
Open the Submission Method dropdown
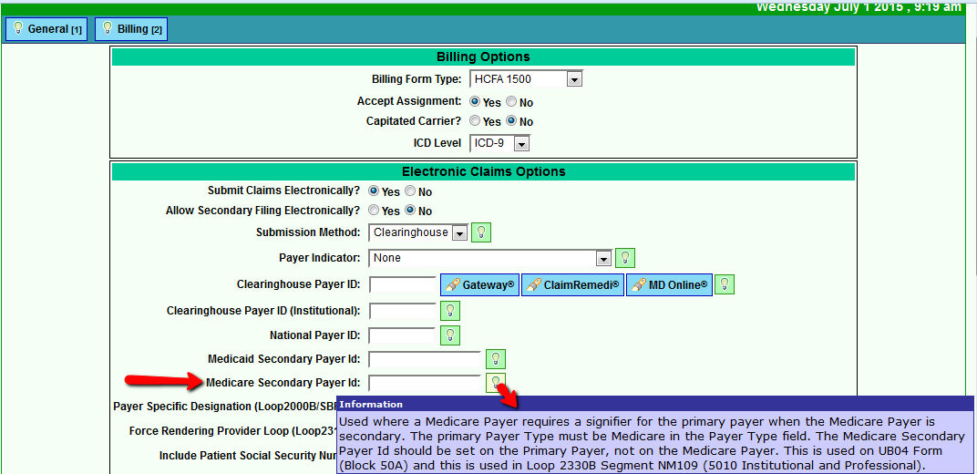click(x=418, y=232)
